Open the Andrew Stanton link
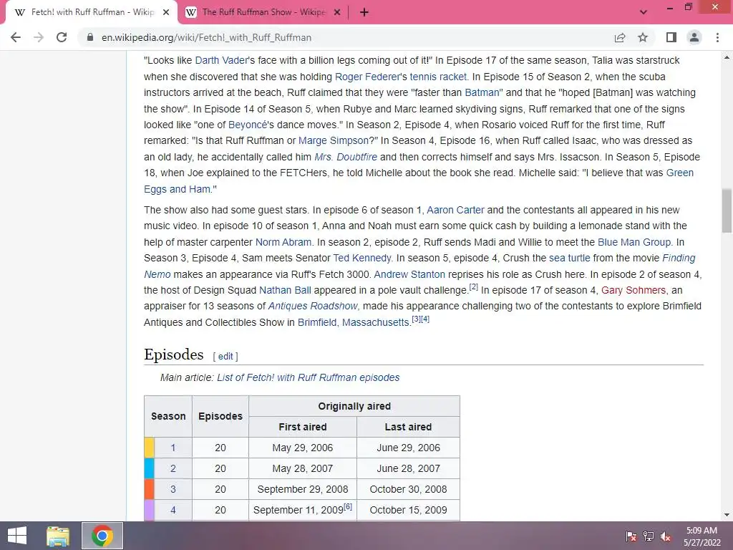This screenshot has width=733, height=550. pyautogui.click(x=409, y=274)
